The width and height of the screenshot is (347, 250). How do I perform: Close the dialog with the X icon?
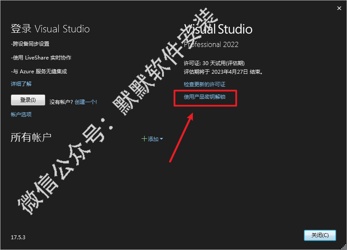pos(339,8)
